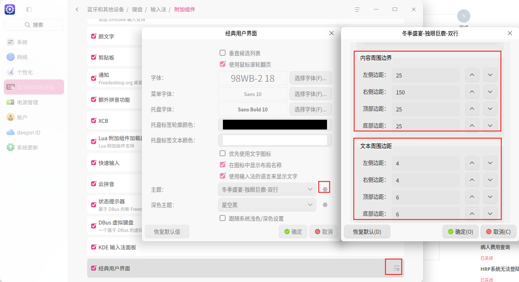
Task: Select 附加组件 breadcrumb
Action: tap(185, 9)
